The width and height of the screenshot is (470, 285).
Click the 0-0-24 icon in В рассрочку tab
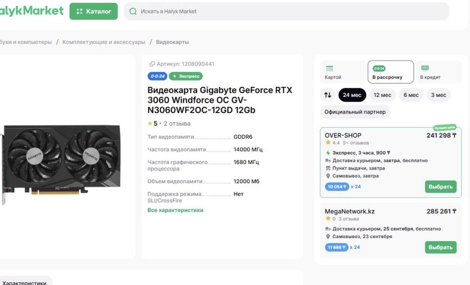click(x=379, y=68)
